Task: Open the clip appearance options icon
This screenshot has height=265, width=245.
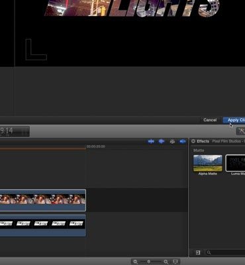Action: tap(175, 262)
